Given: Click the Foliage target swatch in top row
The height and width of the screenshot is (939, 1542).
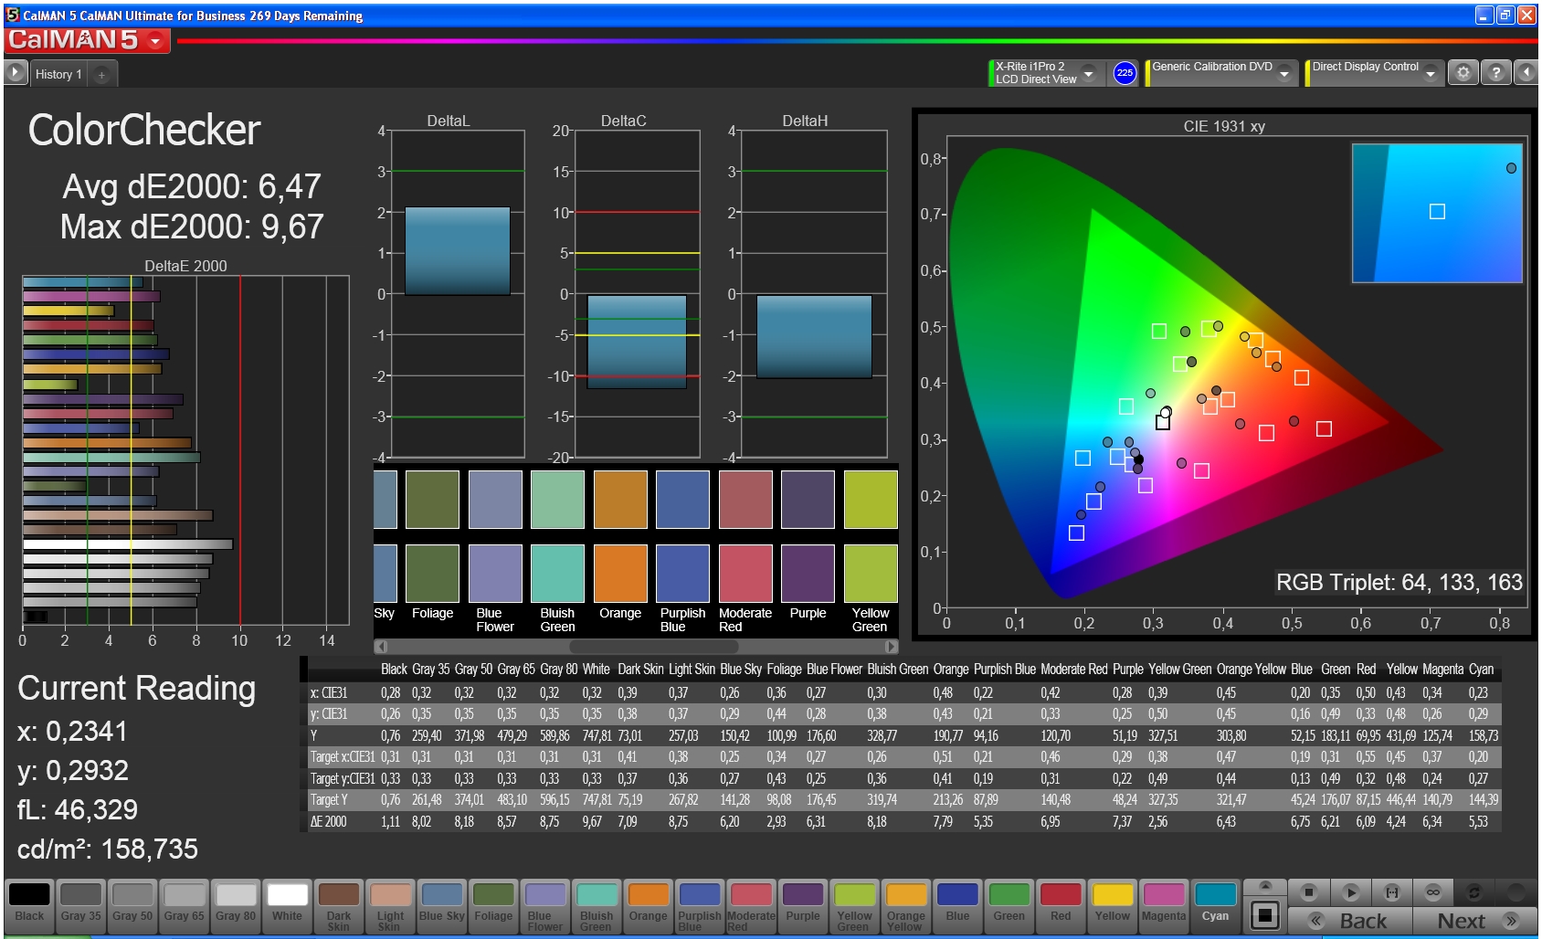Looking at the screenshot, I should point(432,500).
